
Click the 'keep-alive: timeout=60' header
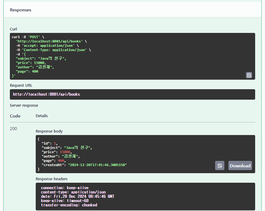[65, 201]
